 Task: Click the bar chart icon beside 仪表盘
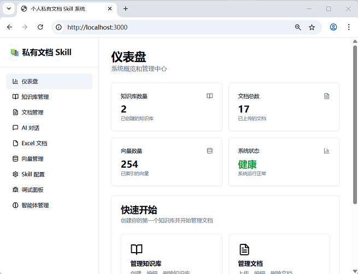pyautogui.click(x=15, y=81)
